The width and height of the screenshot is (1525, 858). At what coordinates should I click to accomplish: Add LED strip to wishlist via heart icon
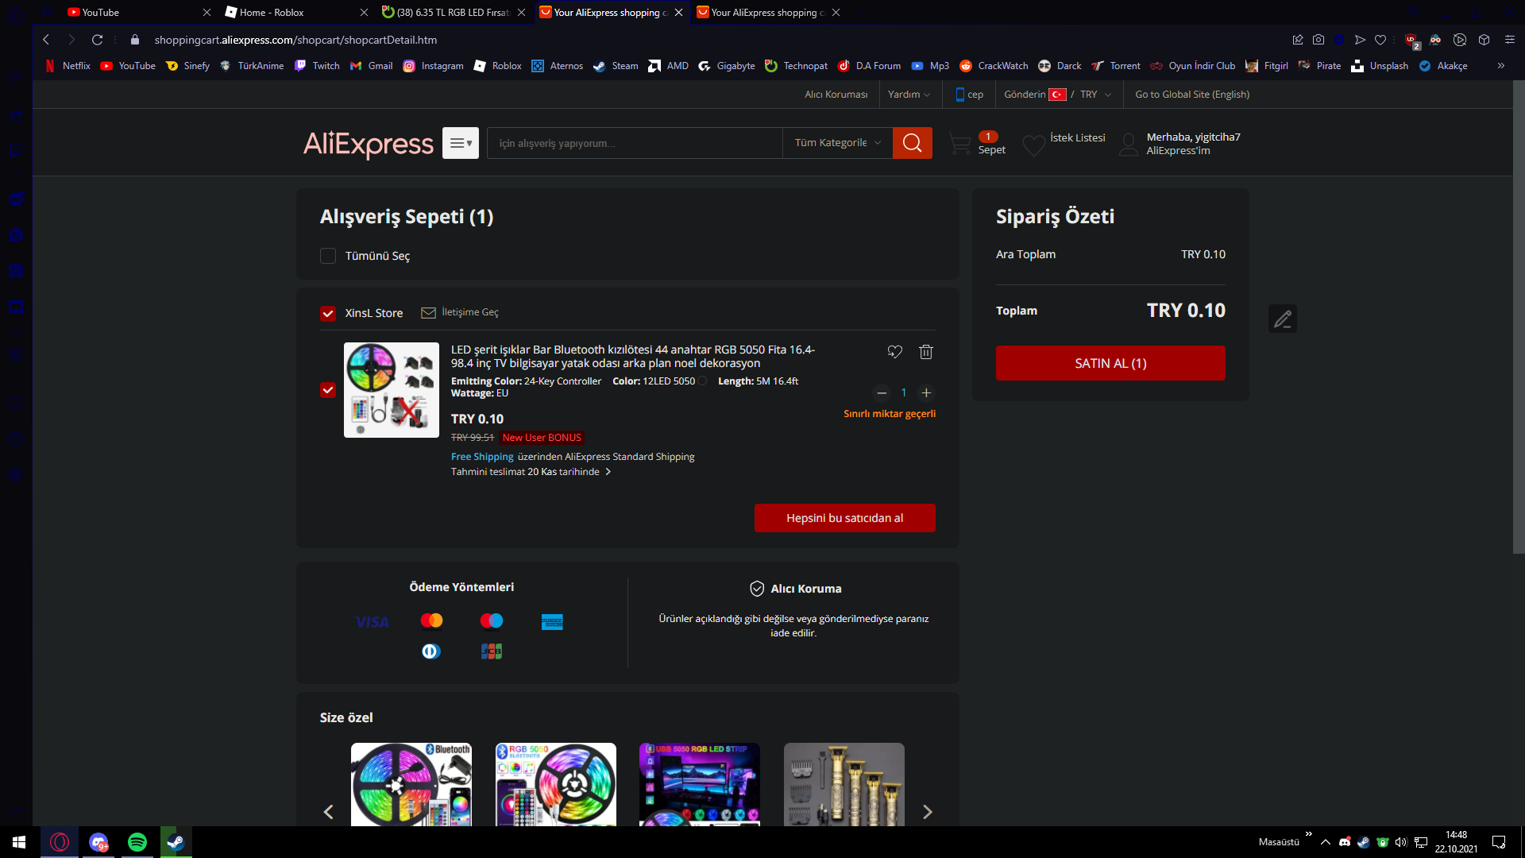(x=894, y=352)
